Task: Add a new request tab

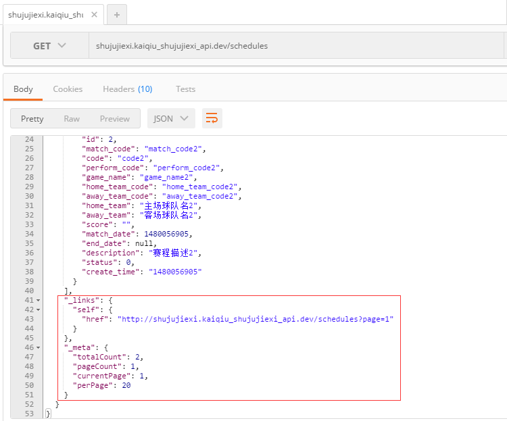Action: click(116, 14)
